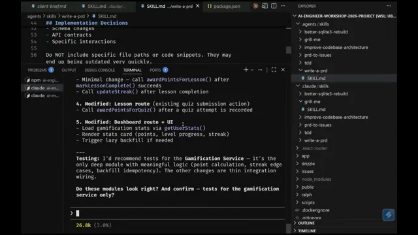
Task: Switch to the Debug Console tab
Action: (100, 70)
